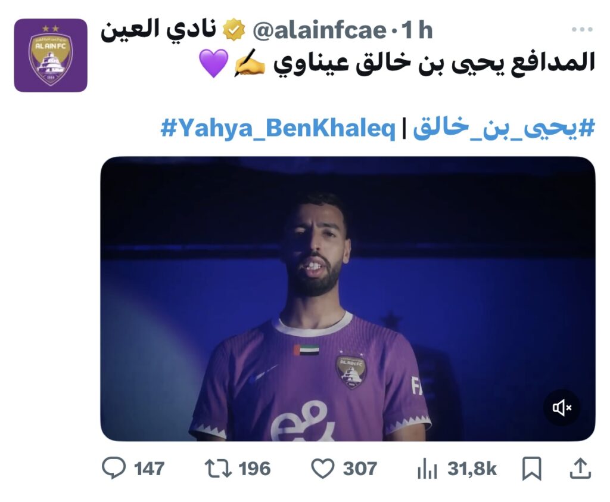
Task: Repost the tweet using the retweet arrows icon
Action: (x=218, y=469)
